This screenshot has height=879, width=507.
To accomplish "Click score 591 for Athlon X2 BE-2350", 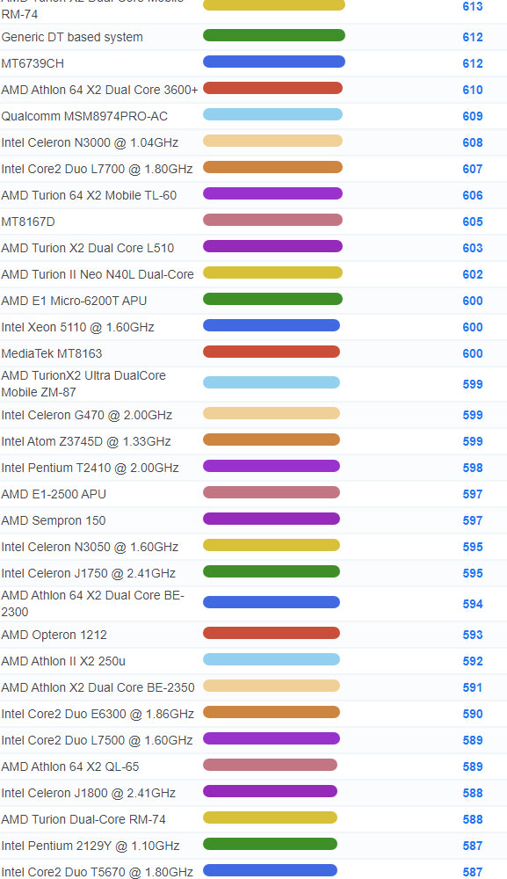I will point(473,688).
